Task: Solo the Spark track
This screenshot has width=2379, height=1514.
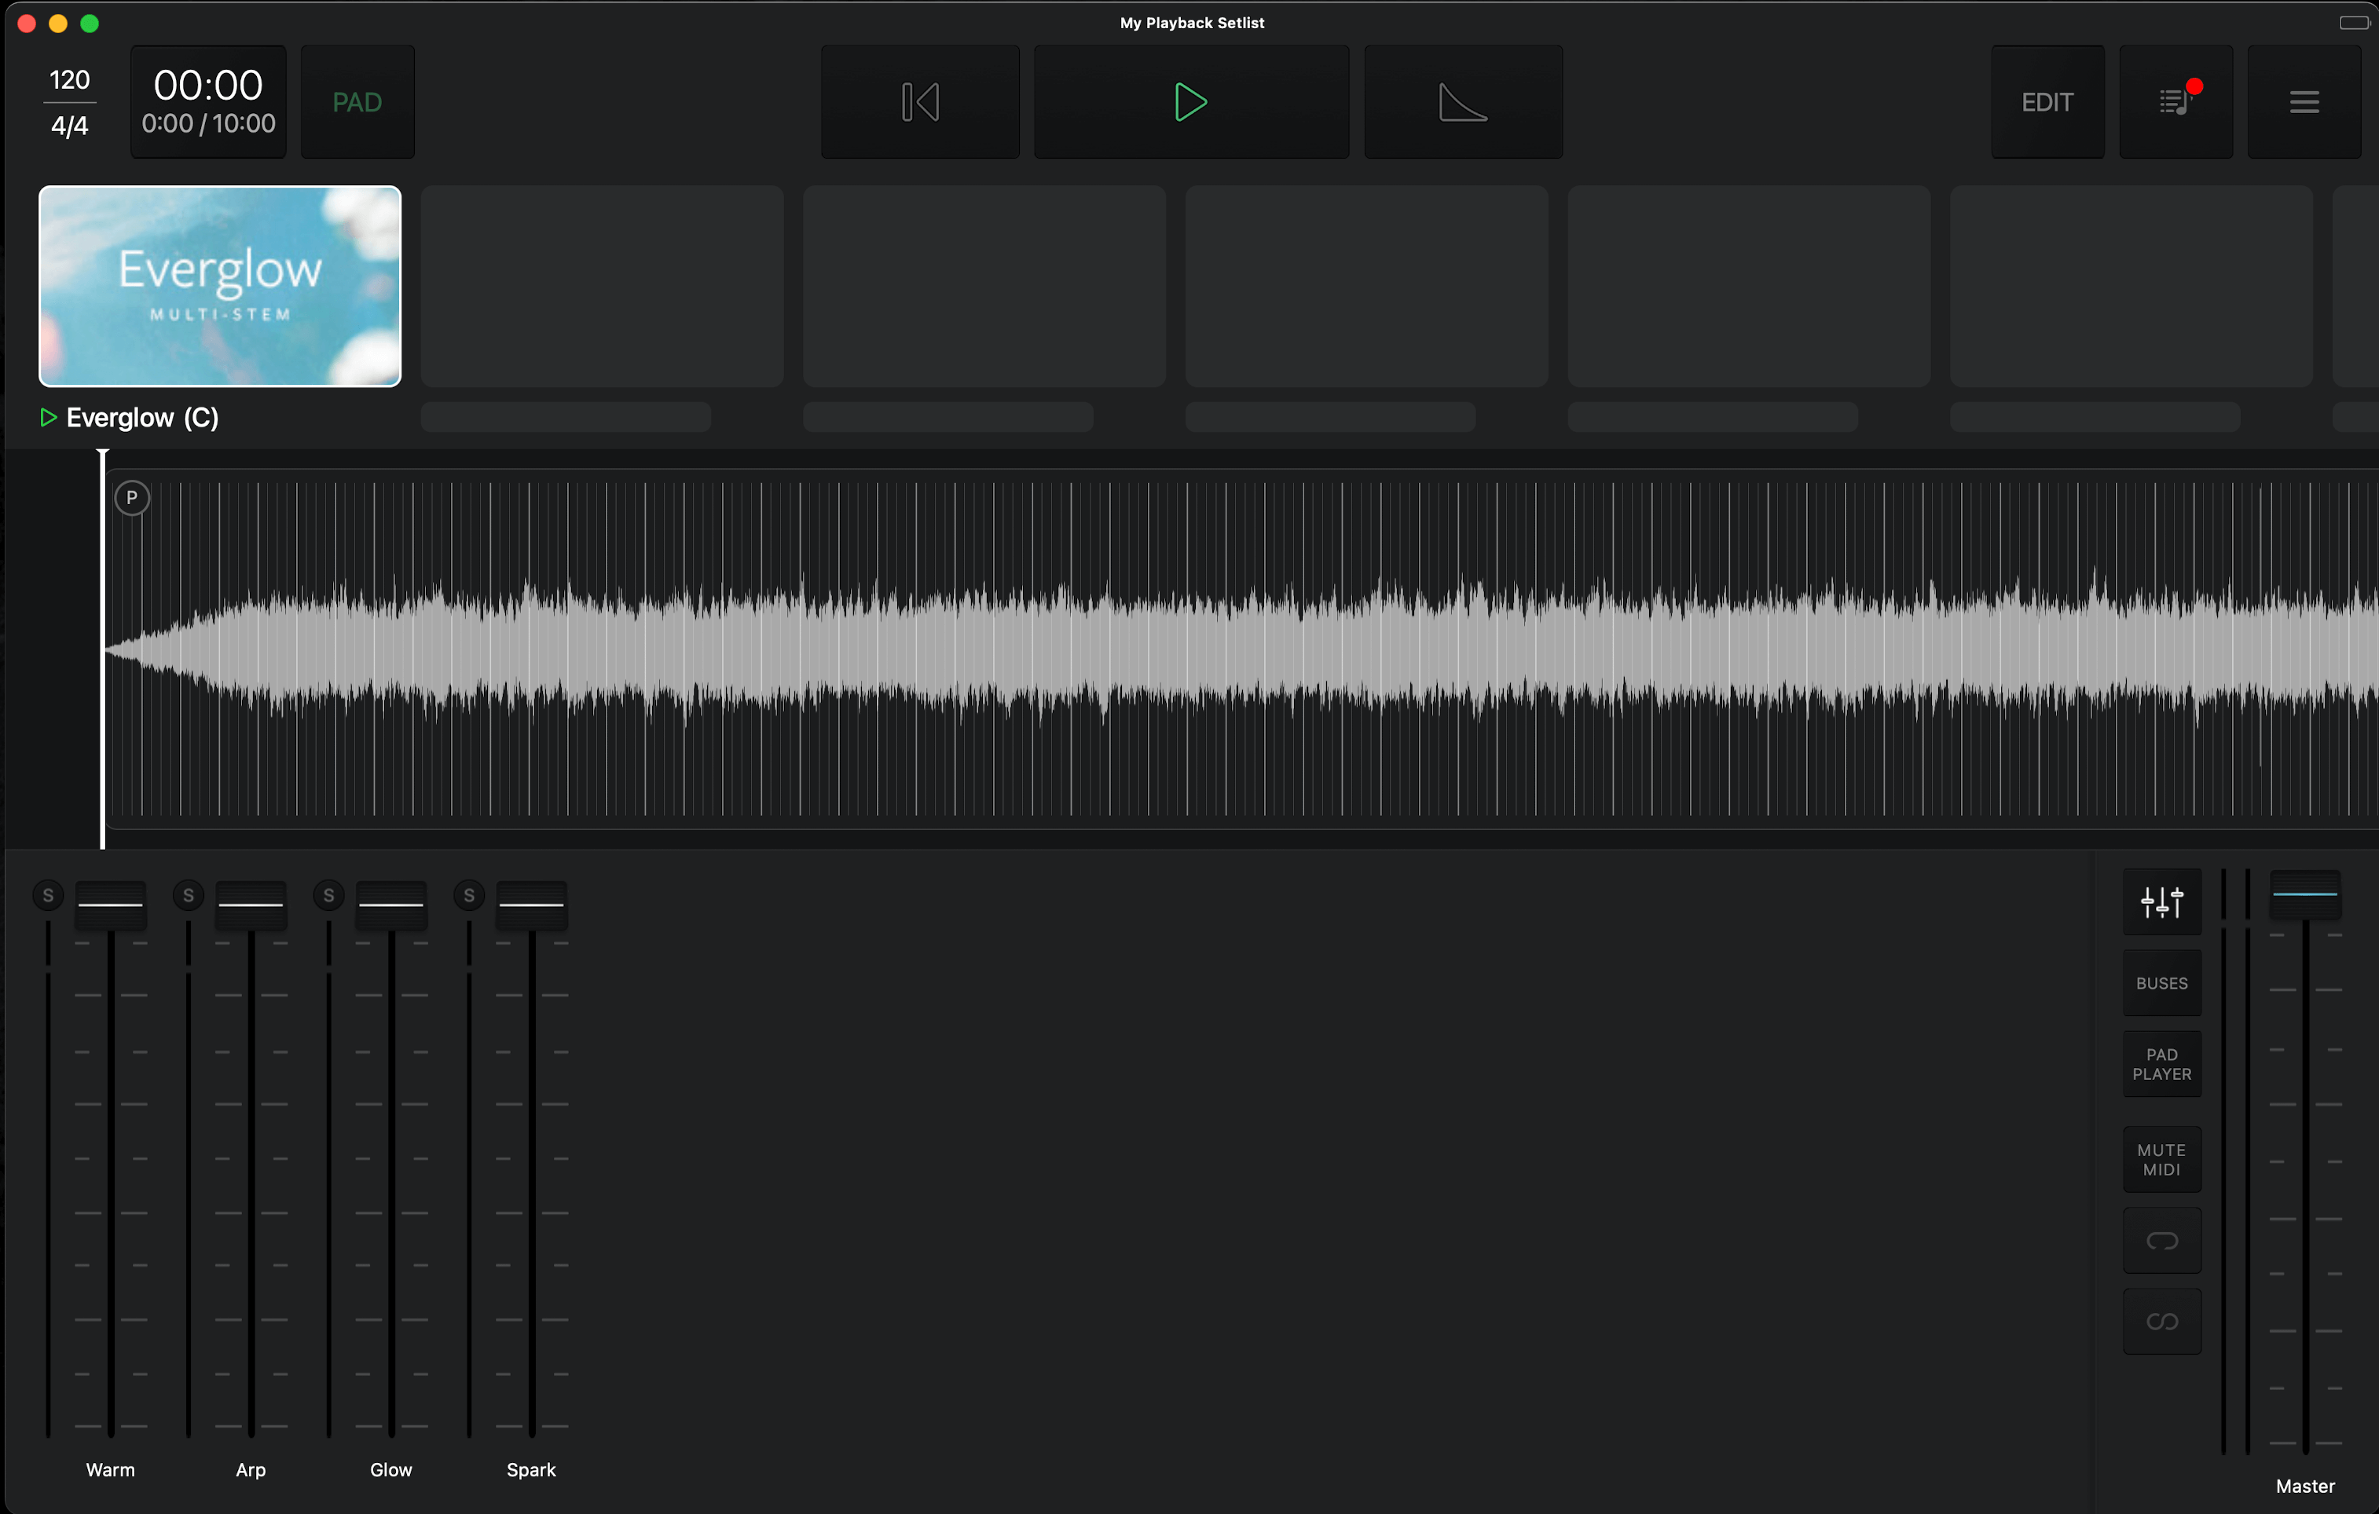Action: point(468,896)
